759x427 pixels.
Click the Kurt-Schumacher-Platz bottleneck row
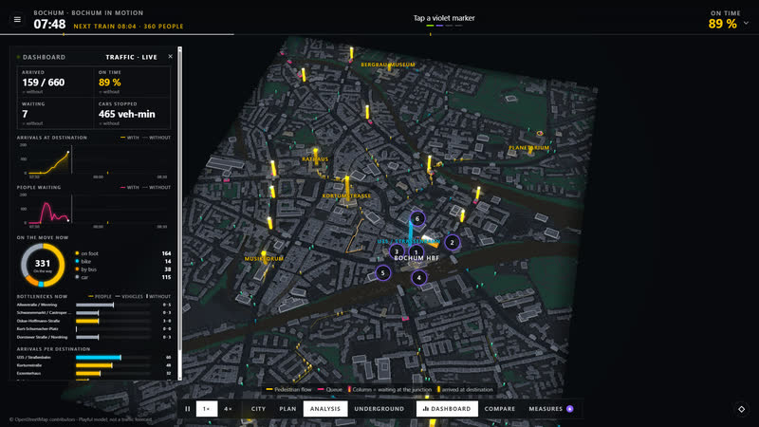coord(93,328)
